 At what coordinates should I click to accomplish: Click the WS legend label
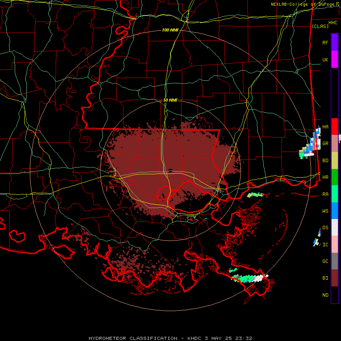coord(325,211)
